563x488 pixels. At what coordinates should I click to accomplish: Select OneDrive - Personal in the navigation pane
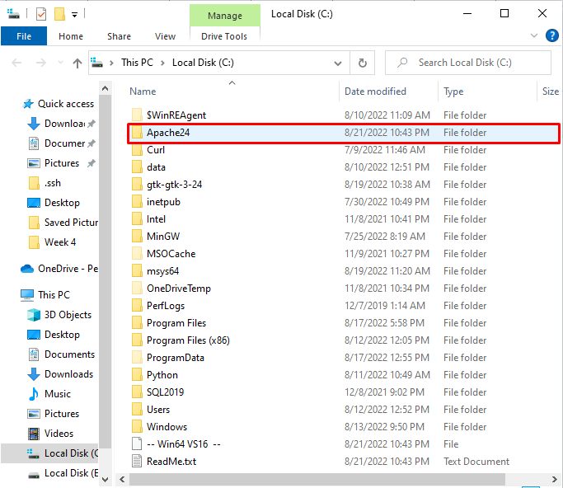59,269
